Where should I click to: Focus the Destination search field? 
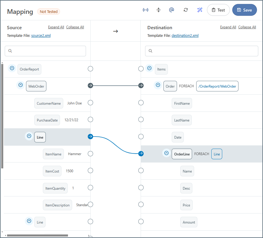point(204,51)
